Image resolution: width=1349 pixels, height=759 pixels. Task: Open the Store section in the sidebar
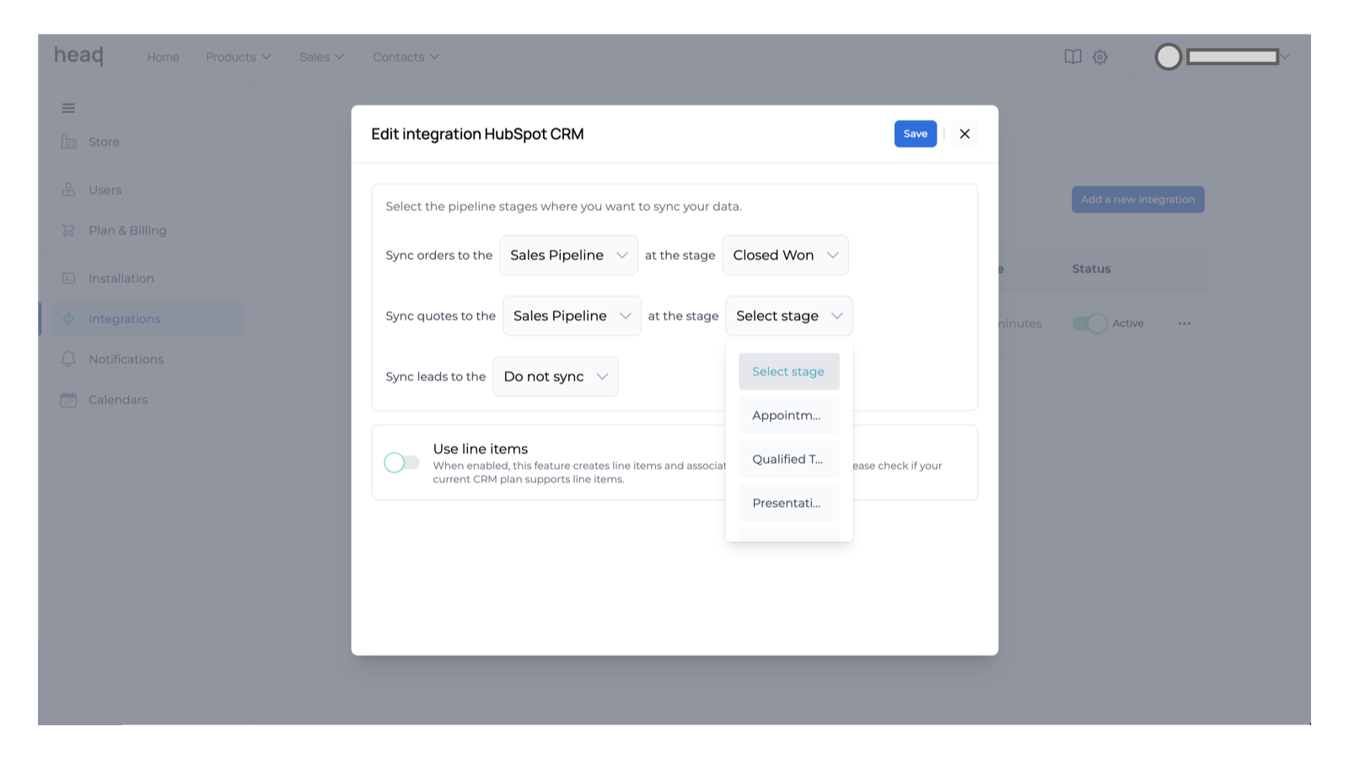point(103,141)
